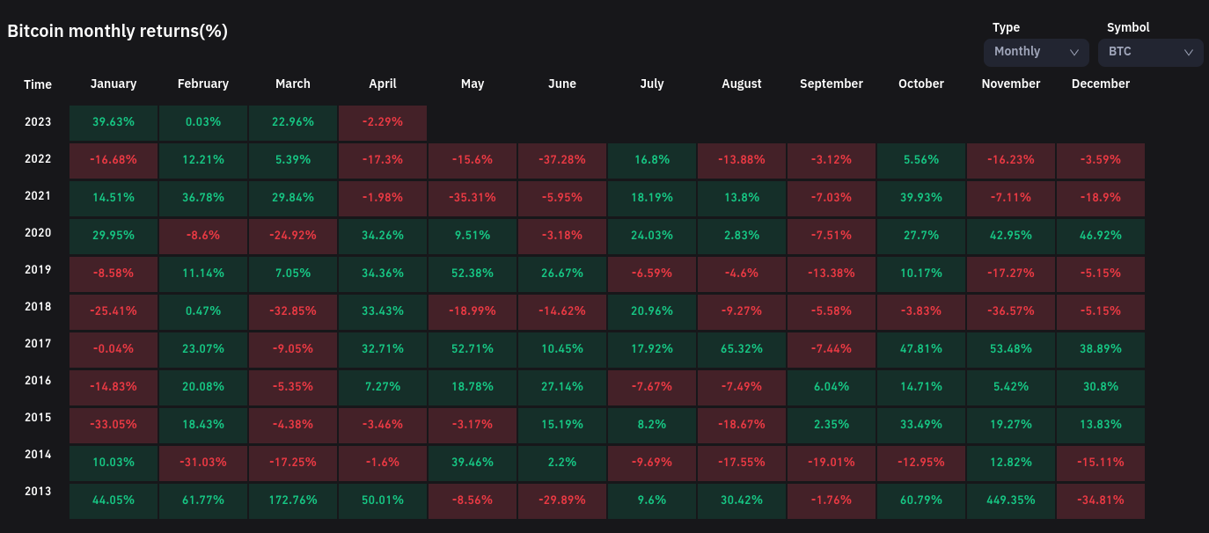The height and width of the screenshot is (533, 1209).
Task: Select the 39.63% cell for January 2023
Action: 114,122
